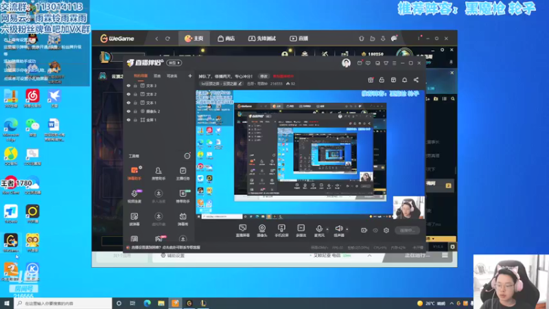The image size is (549, 309).
Task: Refresh the WeGame page
Action: click(x=167, y=38)
